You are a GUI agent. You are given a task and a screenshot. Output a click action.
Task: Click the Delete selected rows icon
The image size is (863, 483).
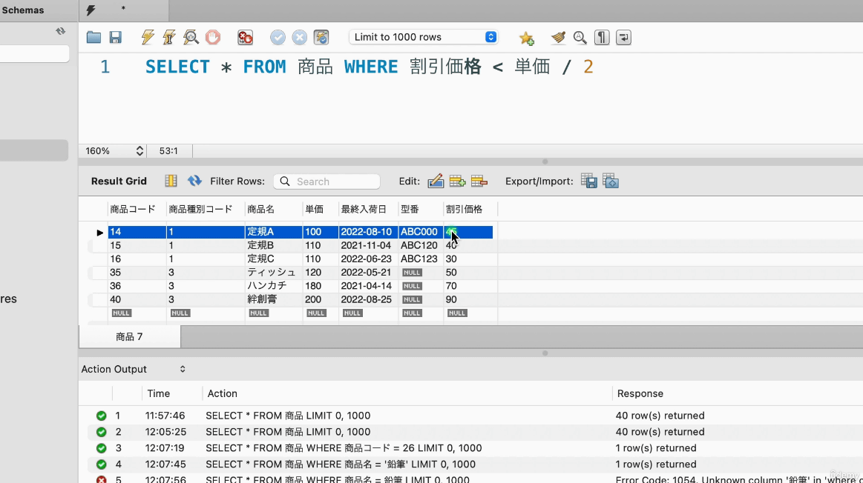pyautogui.click(x=479, y=181)
